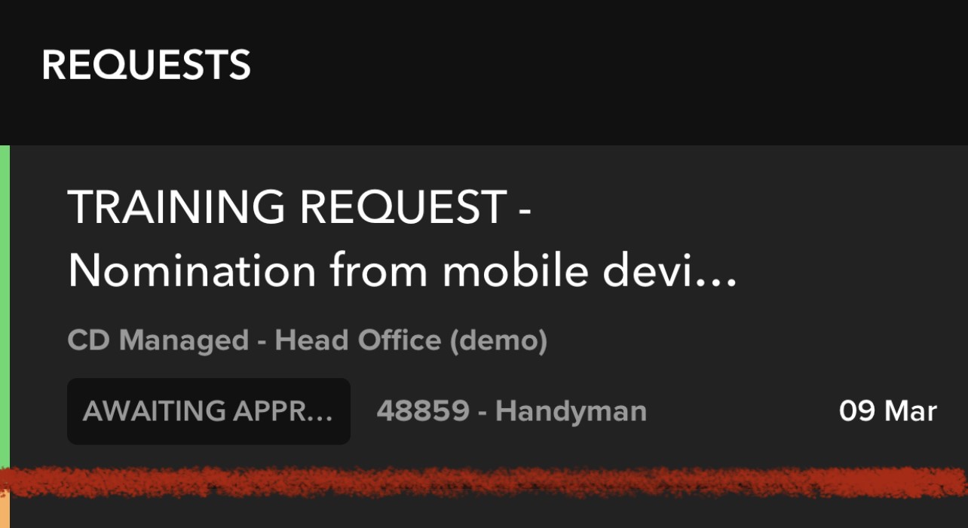
Task: Click the 48859 - Handyman reference
Action: (511, 411)
